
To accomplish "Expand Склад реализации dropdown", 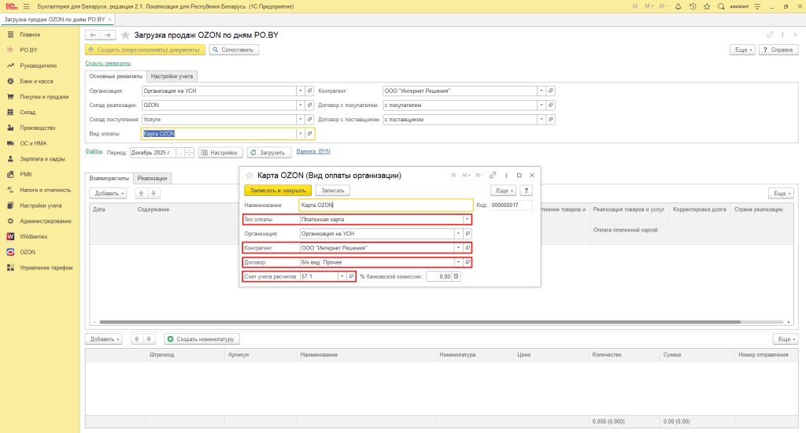I will click(300, 105).
